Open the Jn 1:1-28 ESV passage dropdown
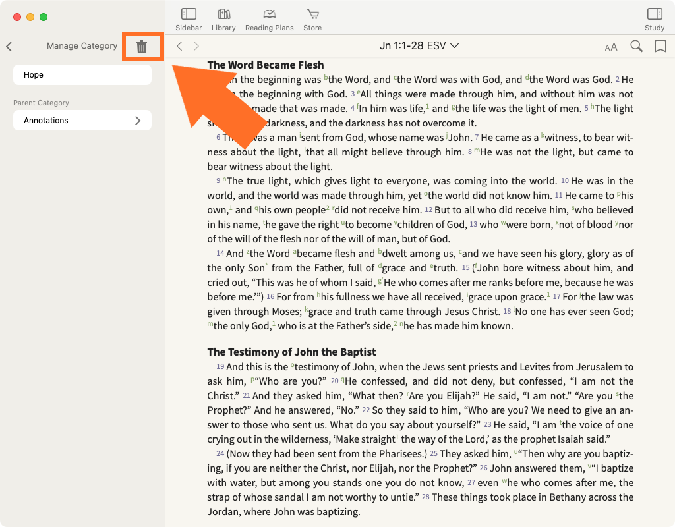 (x=419, y=46)
